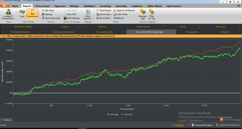Click the blue help icon

coord(239,6)
